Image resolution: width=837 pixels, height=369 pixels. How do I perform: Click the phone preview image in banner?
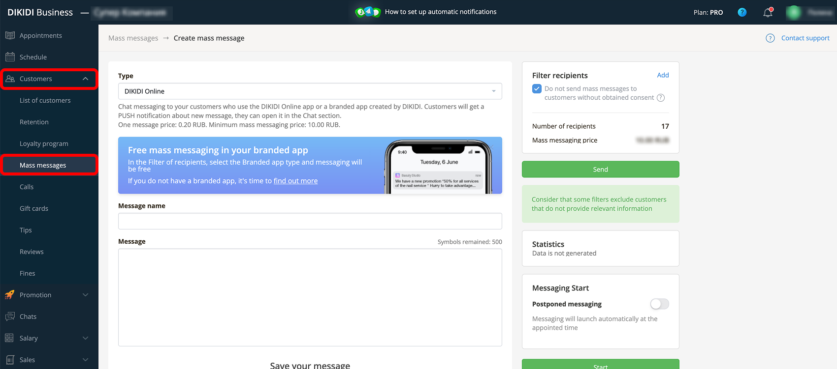click(x=439, y=167)
